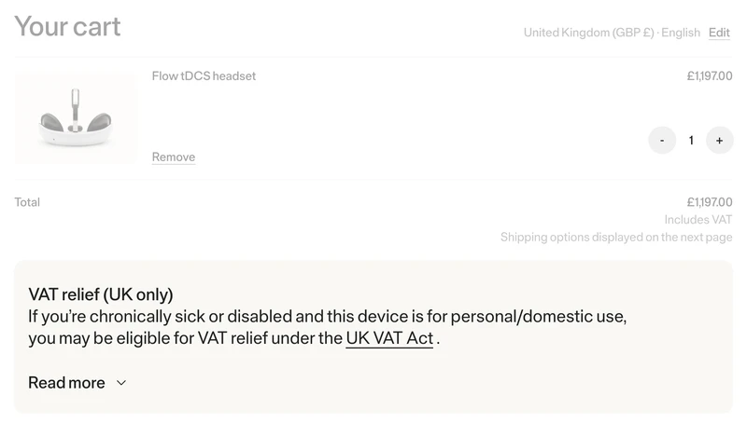Click the Includes VAT note
The image size is (747, 423).
pos(698,220)
